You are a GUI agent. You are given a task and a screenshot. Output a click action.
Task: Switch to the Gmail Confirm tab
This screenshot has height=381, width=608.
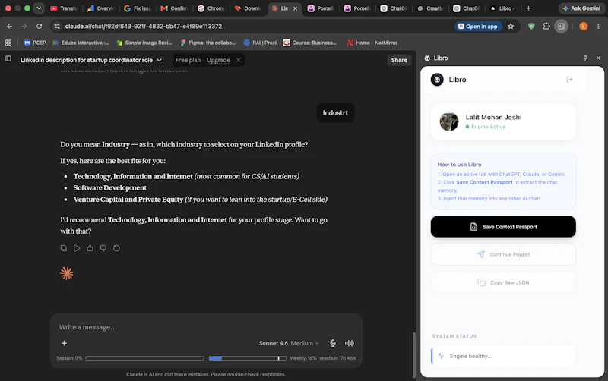pyautogui.click(x=175, y=8)
